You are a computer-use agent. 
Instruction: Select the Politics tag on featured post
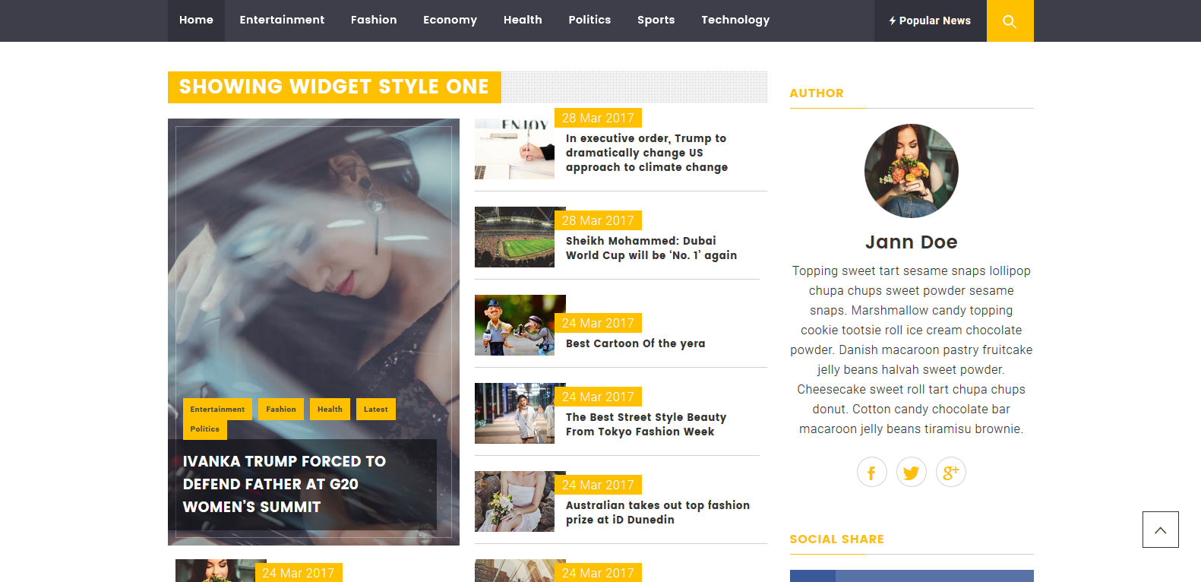tap(204, 429)
